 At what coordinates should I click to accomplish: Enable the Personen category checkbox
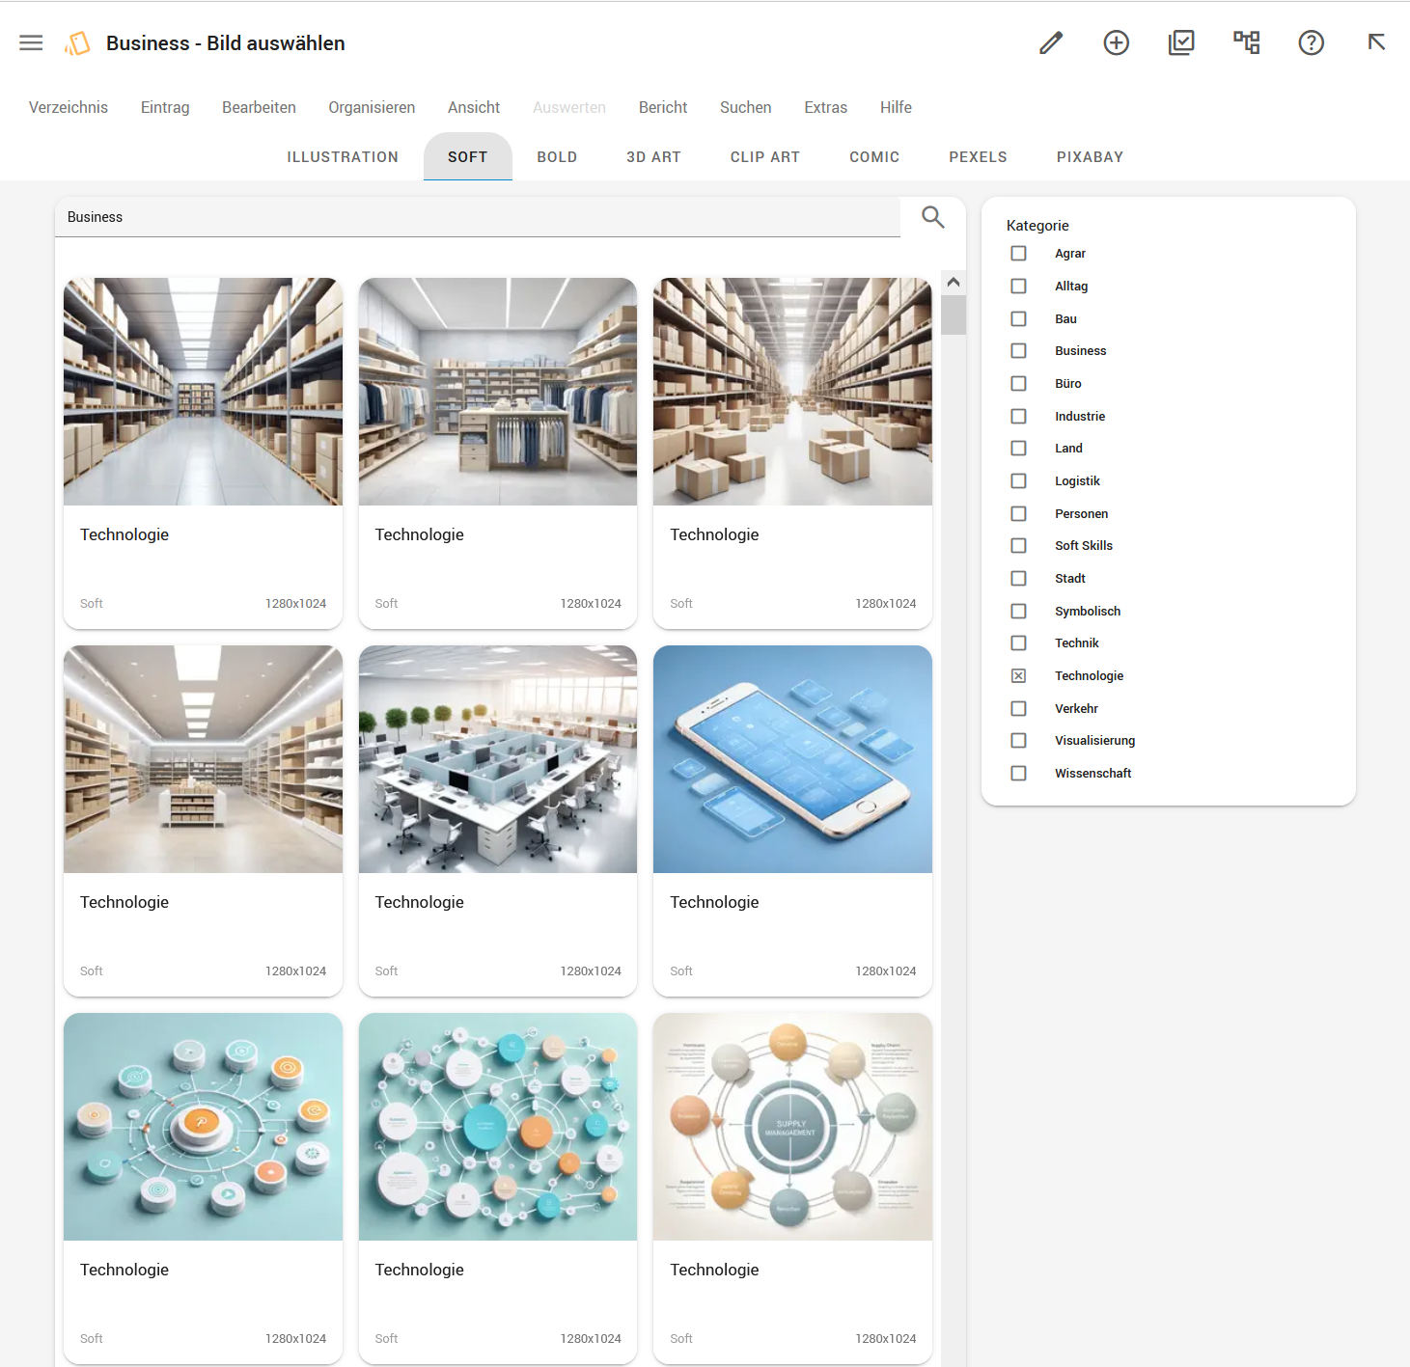pyautogui.click(x=1018, y=513)
